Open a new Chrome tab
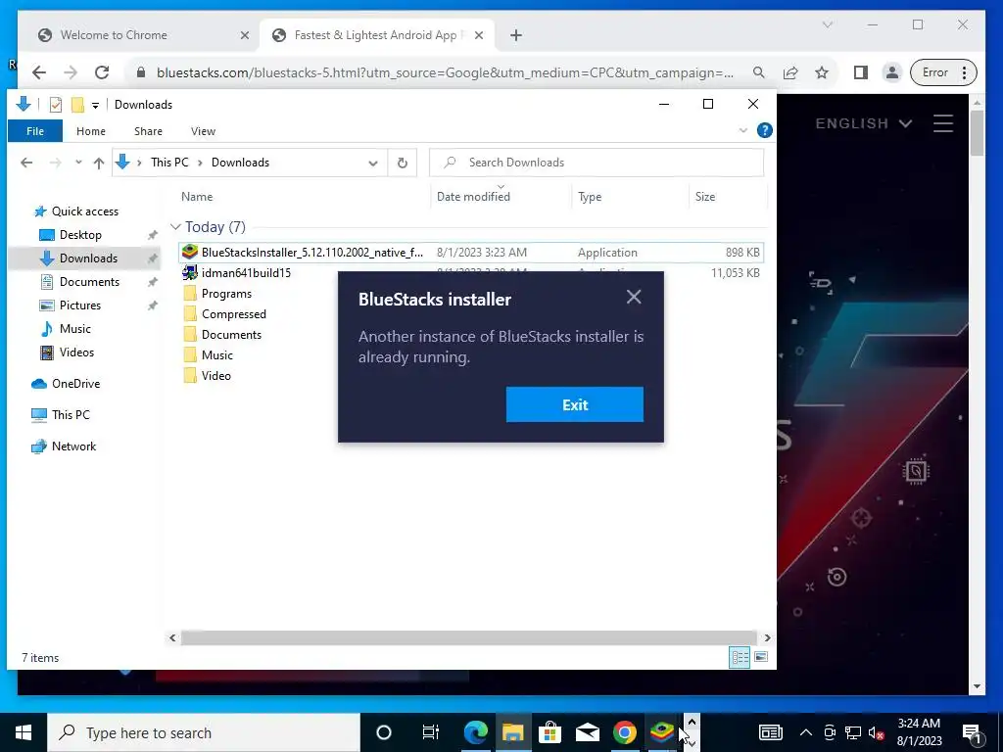This screenshot has width=1003, height=752. coord(516,35)
